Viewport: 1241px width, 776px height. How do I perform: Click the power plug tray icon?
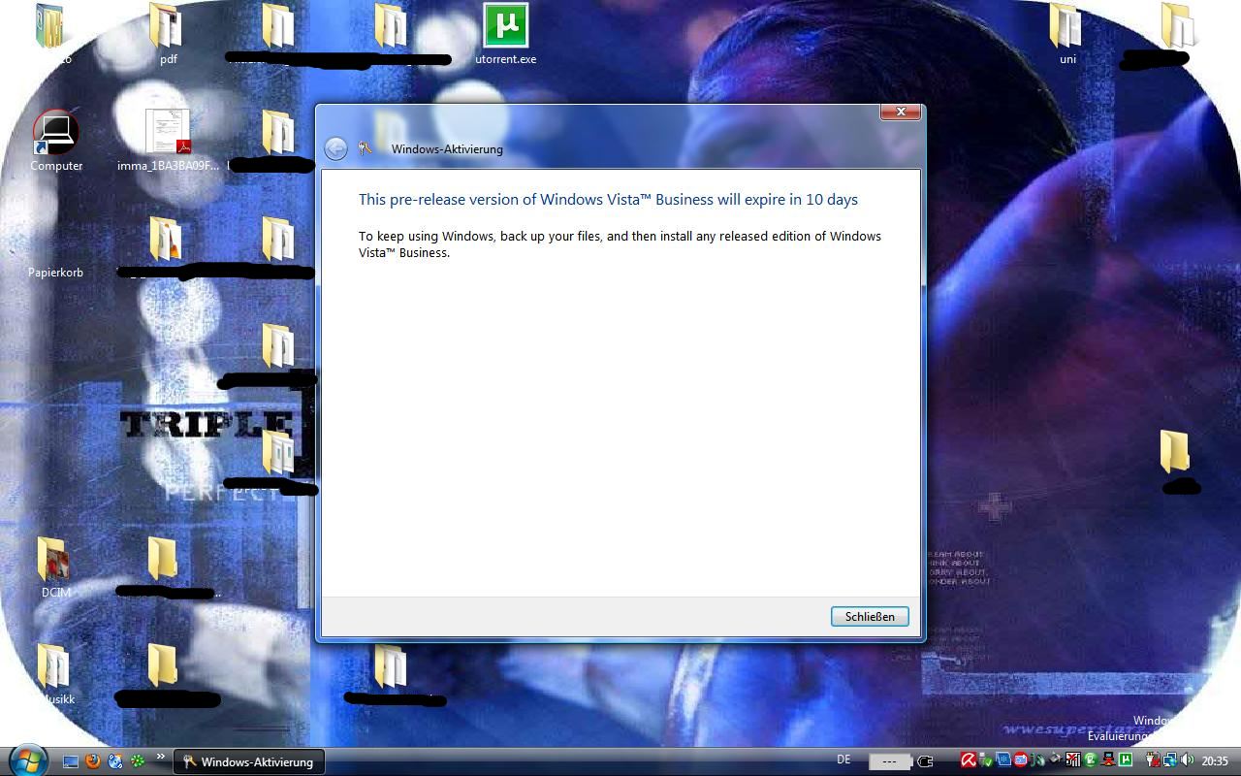tap(925, 761)
